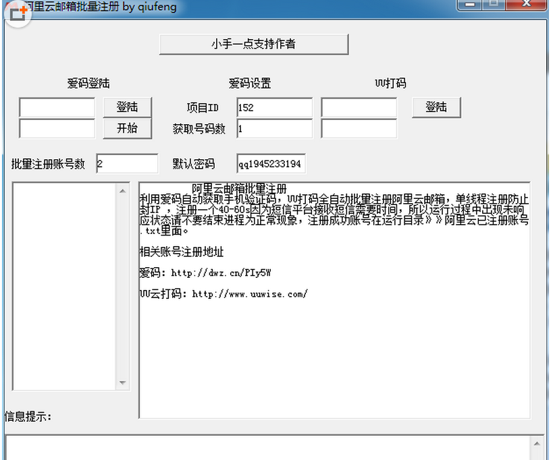
Task: Click the 获取号码数 label
Action: [x=199, y=129]
